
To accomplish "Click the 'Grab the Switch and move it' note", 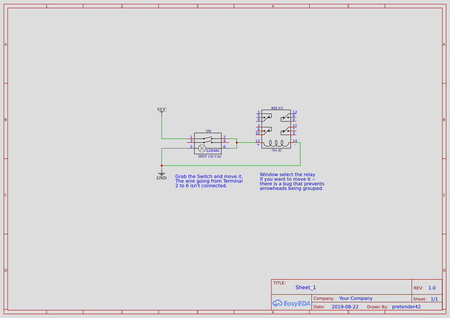I will (x=209, y=181).
